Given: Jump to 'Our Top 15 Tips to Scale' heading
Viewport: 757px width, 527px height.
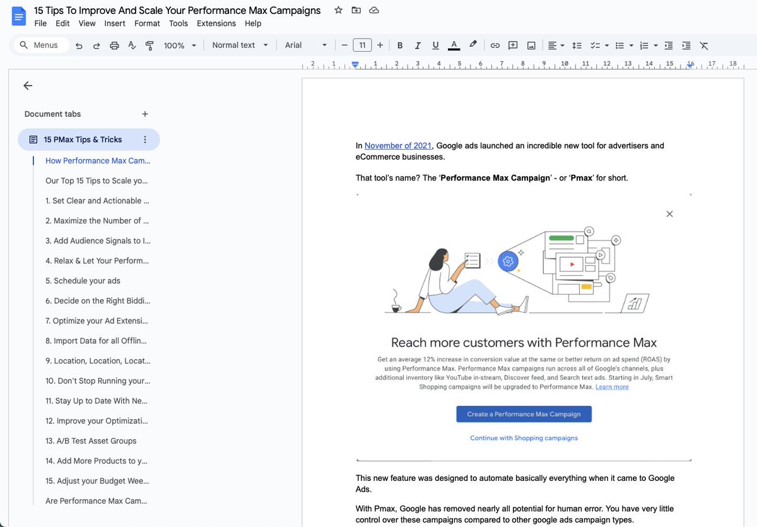Looking at the screenshot, I should point(98,181).
